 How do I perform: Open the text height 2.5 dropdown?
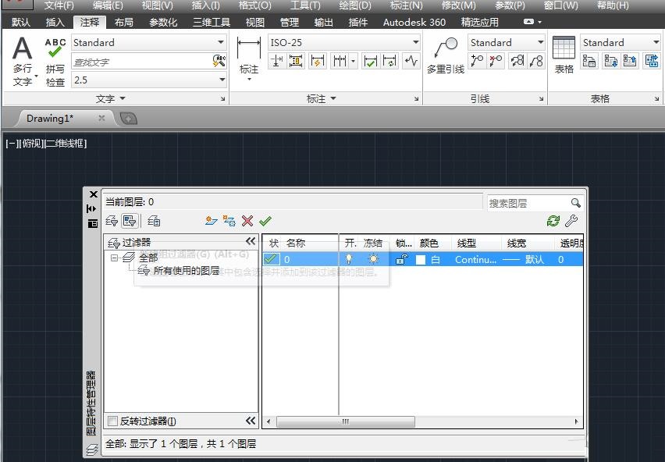tap(222, 80)
